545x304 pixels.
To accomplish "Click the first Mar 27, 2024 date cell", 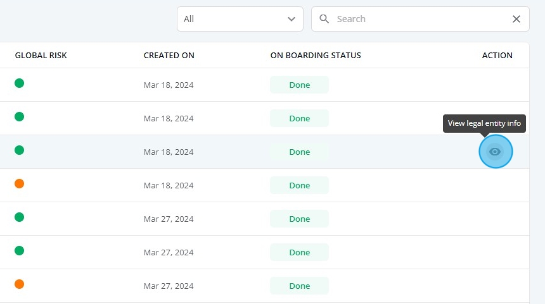I will [169, 219].
